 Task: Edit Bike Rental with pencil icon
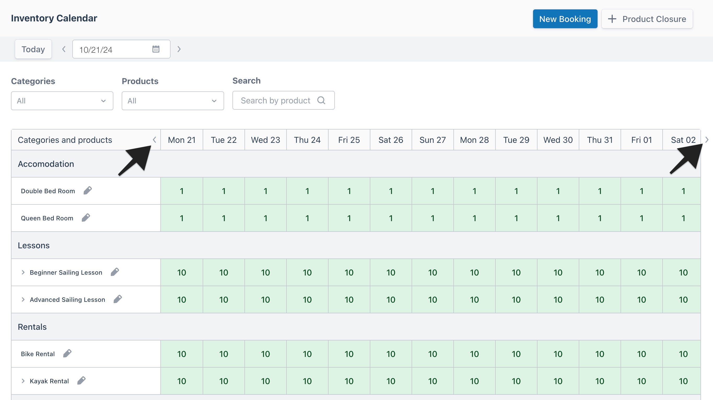pos(67,353)
